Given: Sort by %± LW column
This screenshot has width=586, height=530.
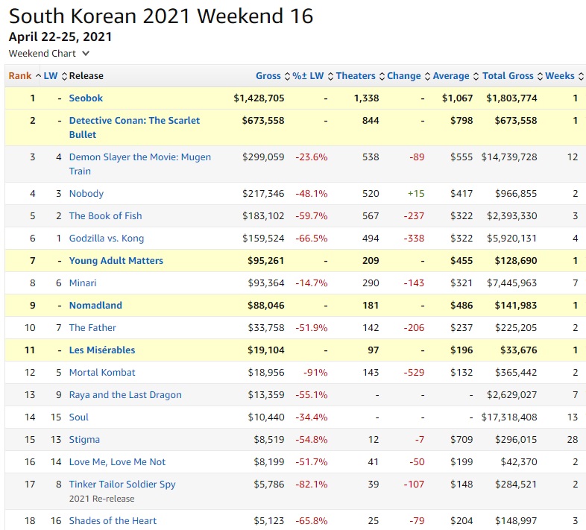Looking at the screenshot, I should (x=308, y=76).
